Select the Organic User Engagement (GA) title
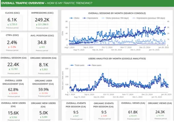Screen dimensions: 174x122 tap(43, 82)
